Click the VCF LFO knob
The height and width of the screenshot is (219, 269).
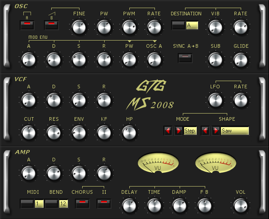pos(215,100)
